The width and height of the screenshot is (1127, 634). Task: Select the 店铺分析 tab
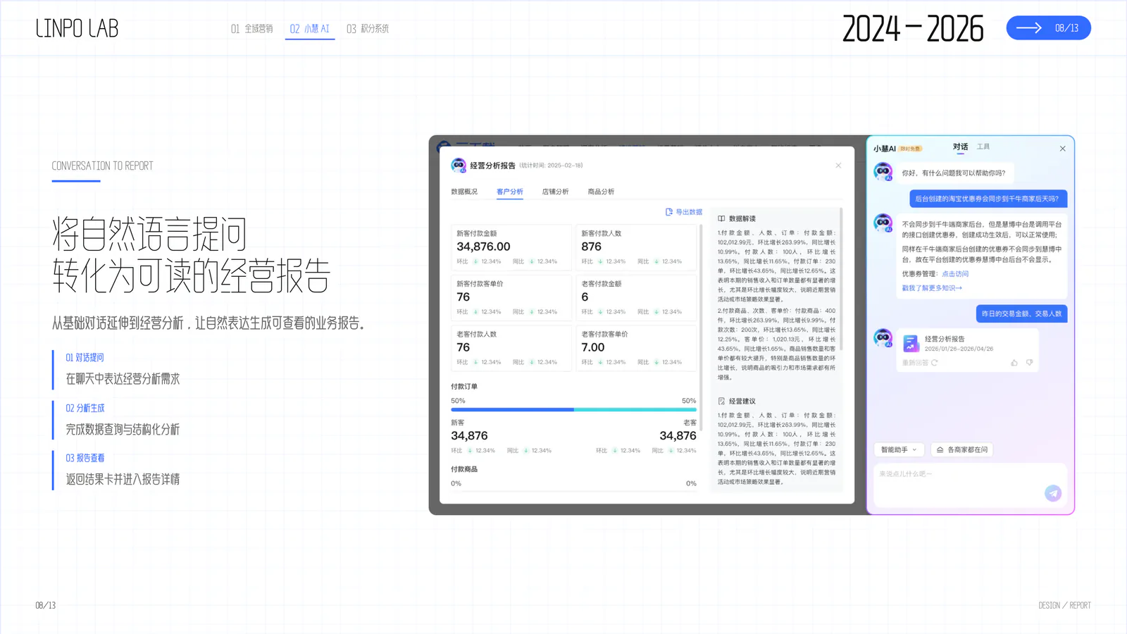(555, 192)
